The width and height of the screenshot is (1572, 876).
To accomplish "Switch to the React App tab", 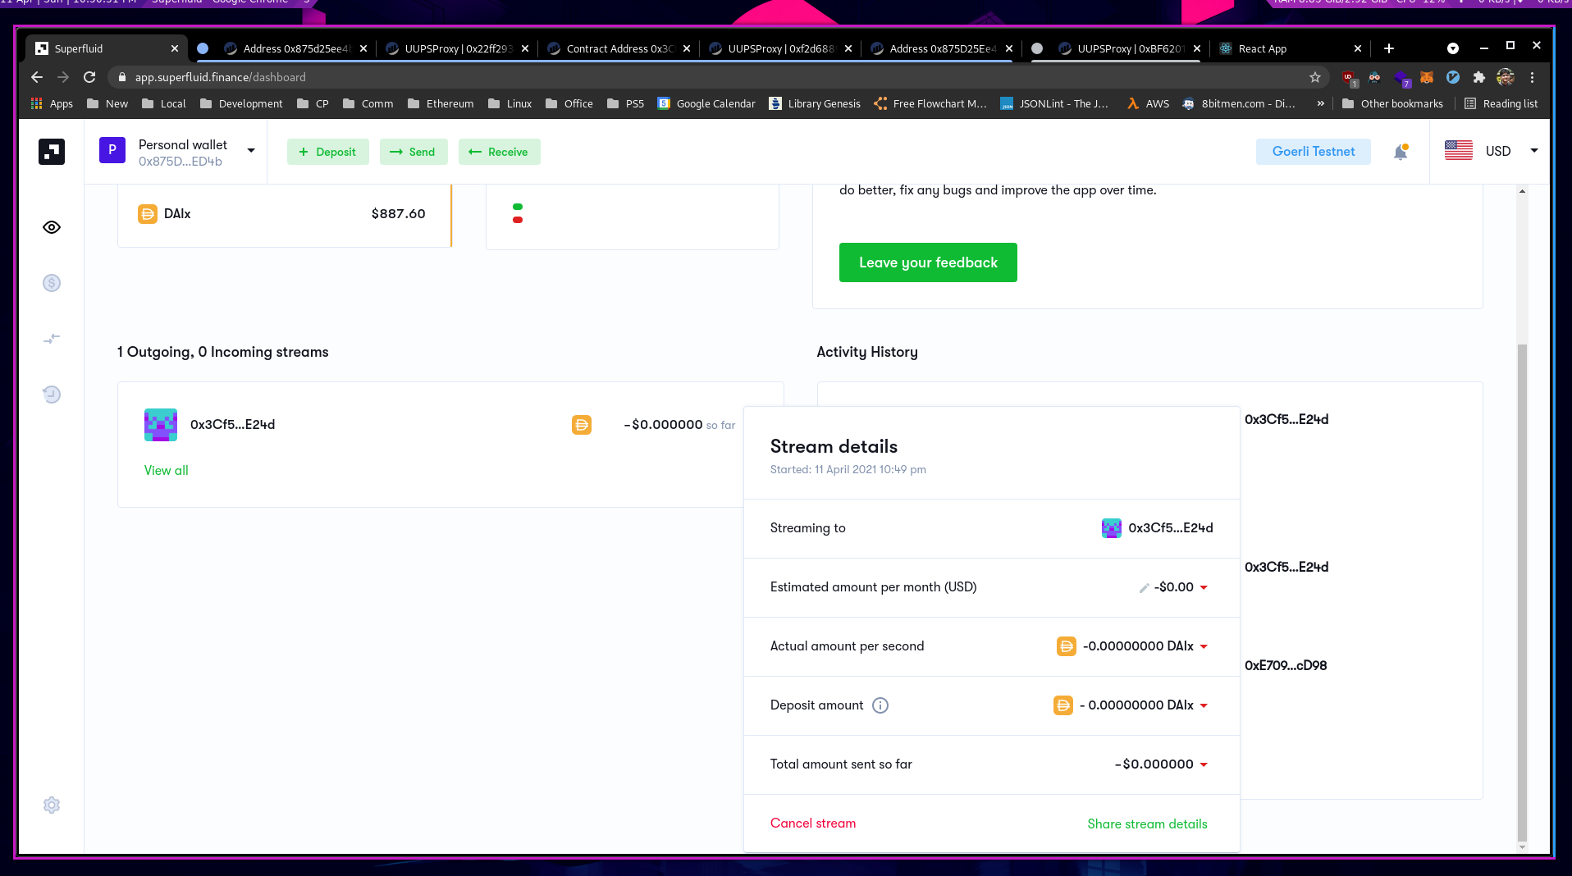I will (x=1288, y=48).
